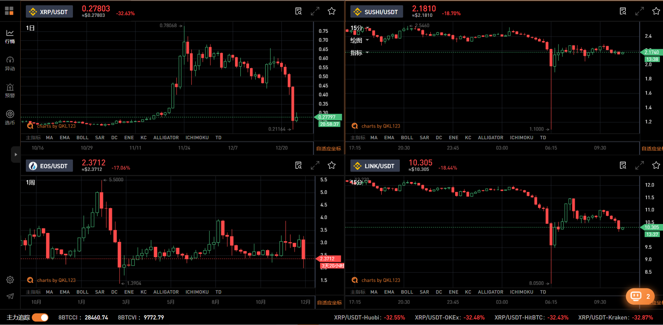Expand the left panel arrow handle
The image size is (663, 325).
coord(16,154)
